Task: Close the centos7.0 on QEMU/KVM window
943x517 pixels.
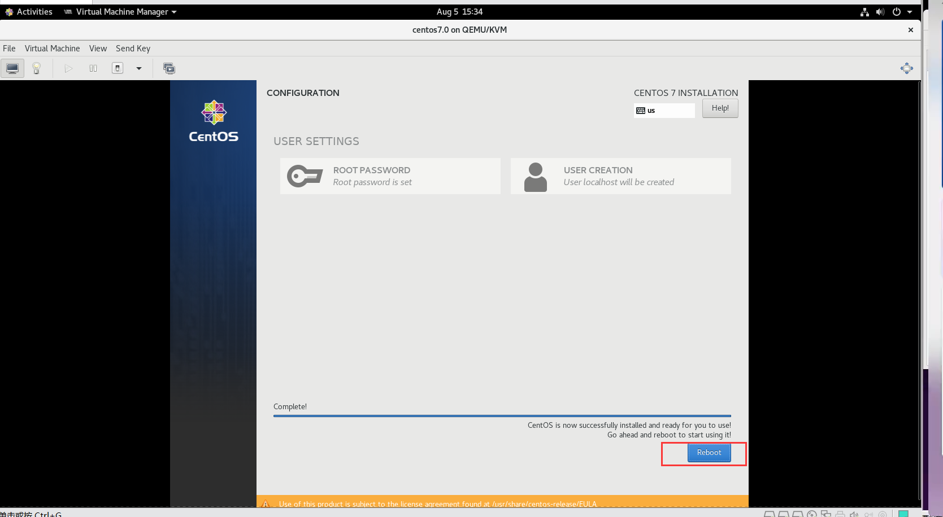Action: (x=911, y=30)
